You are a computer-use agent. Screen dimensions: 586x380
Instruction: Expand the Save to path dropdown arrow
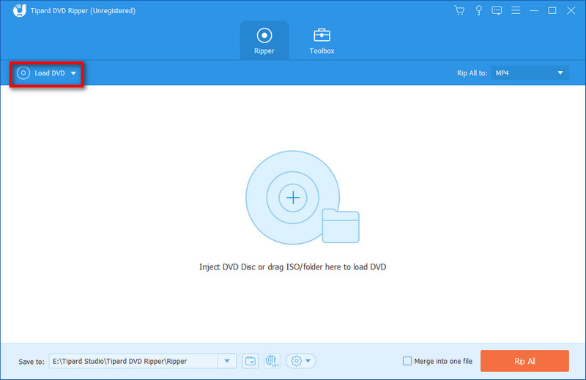pyautogui.click(x=227, y=361)
